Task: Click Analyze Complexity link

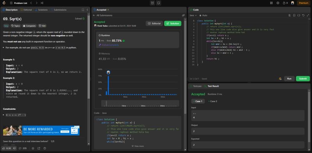Action: pyautogui.click(x=109, y=45)
